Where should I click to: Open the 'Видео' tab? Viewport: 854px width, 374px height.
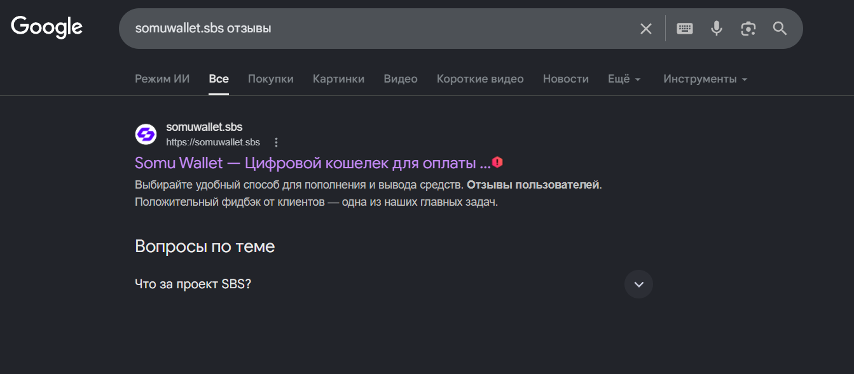(401, 79)
